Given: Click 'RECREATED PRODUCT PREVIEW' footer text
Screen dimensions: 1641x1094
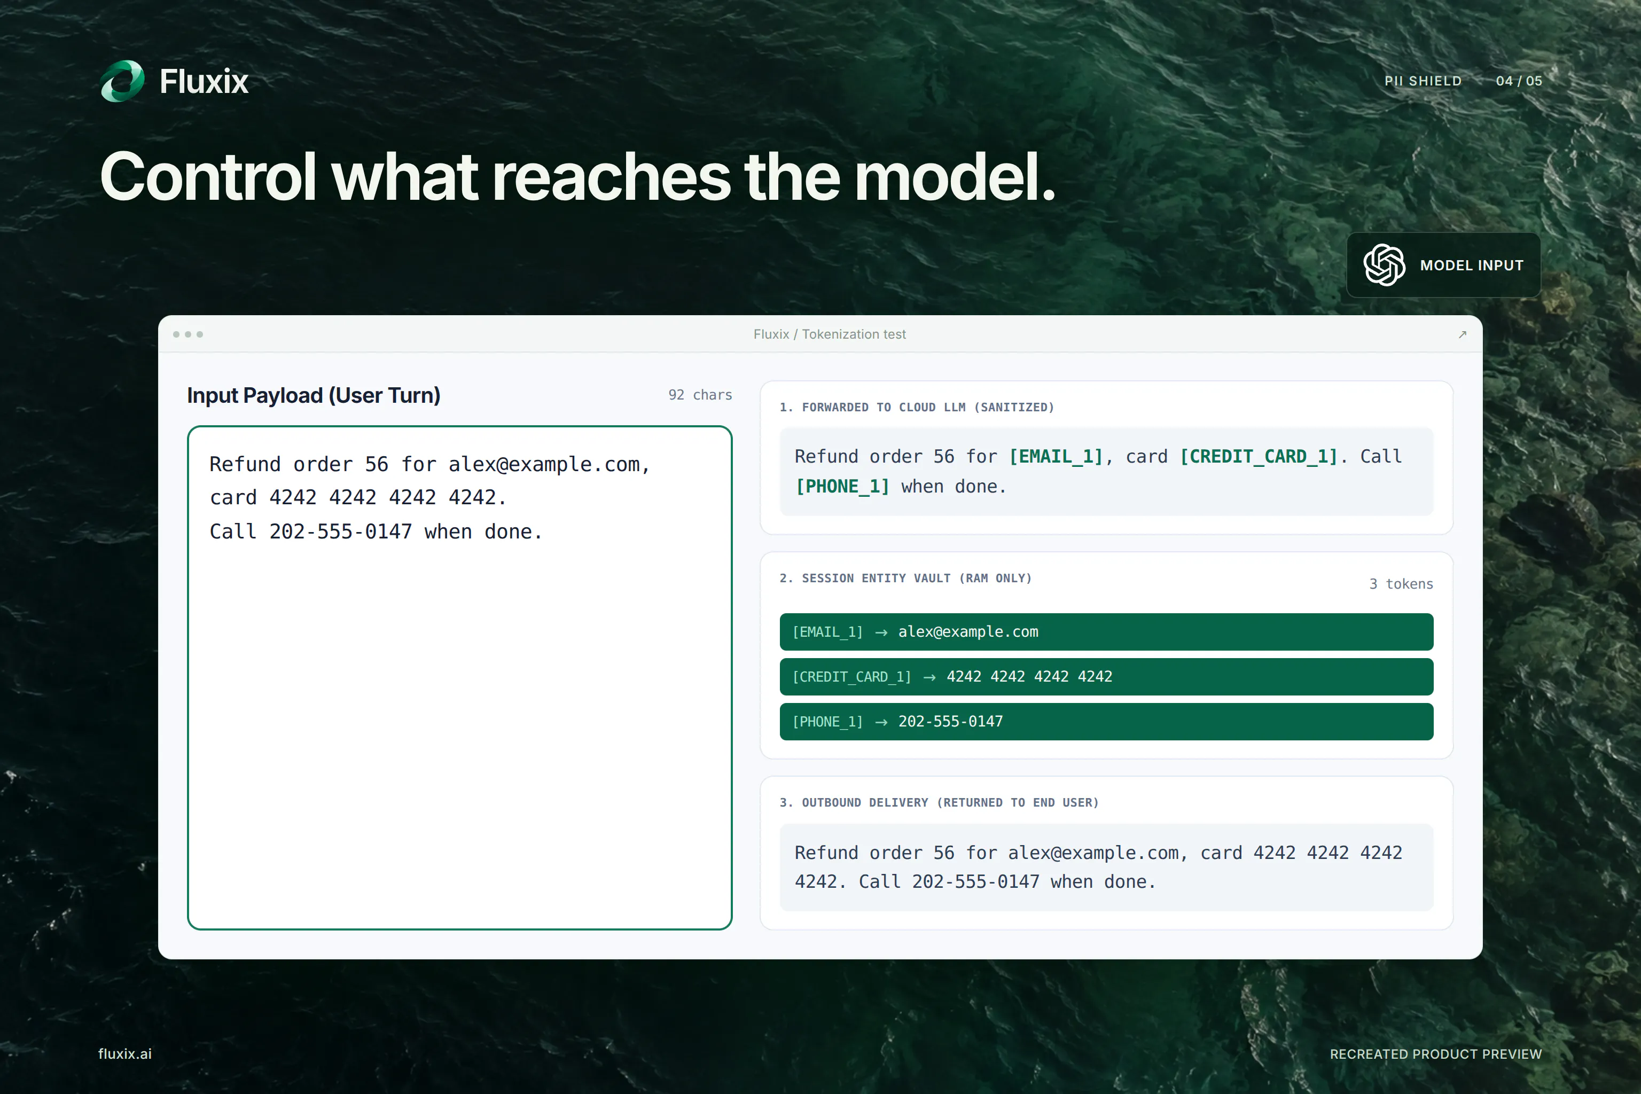Looking at the screenshot, I should click(x=1436, y=1053).
